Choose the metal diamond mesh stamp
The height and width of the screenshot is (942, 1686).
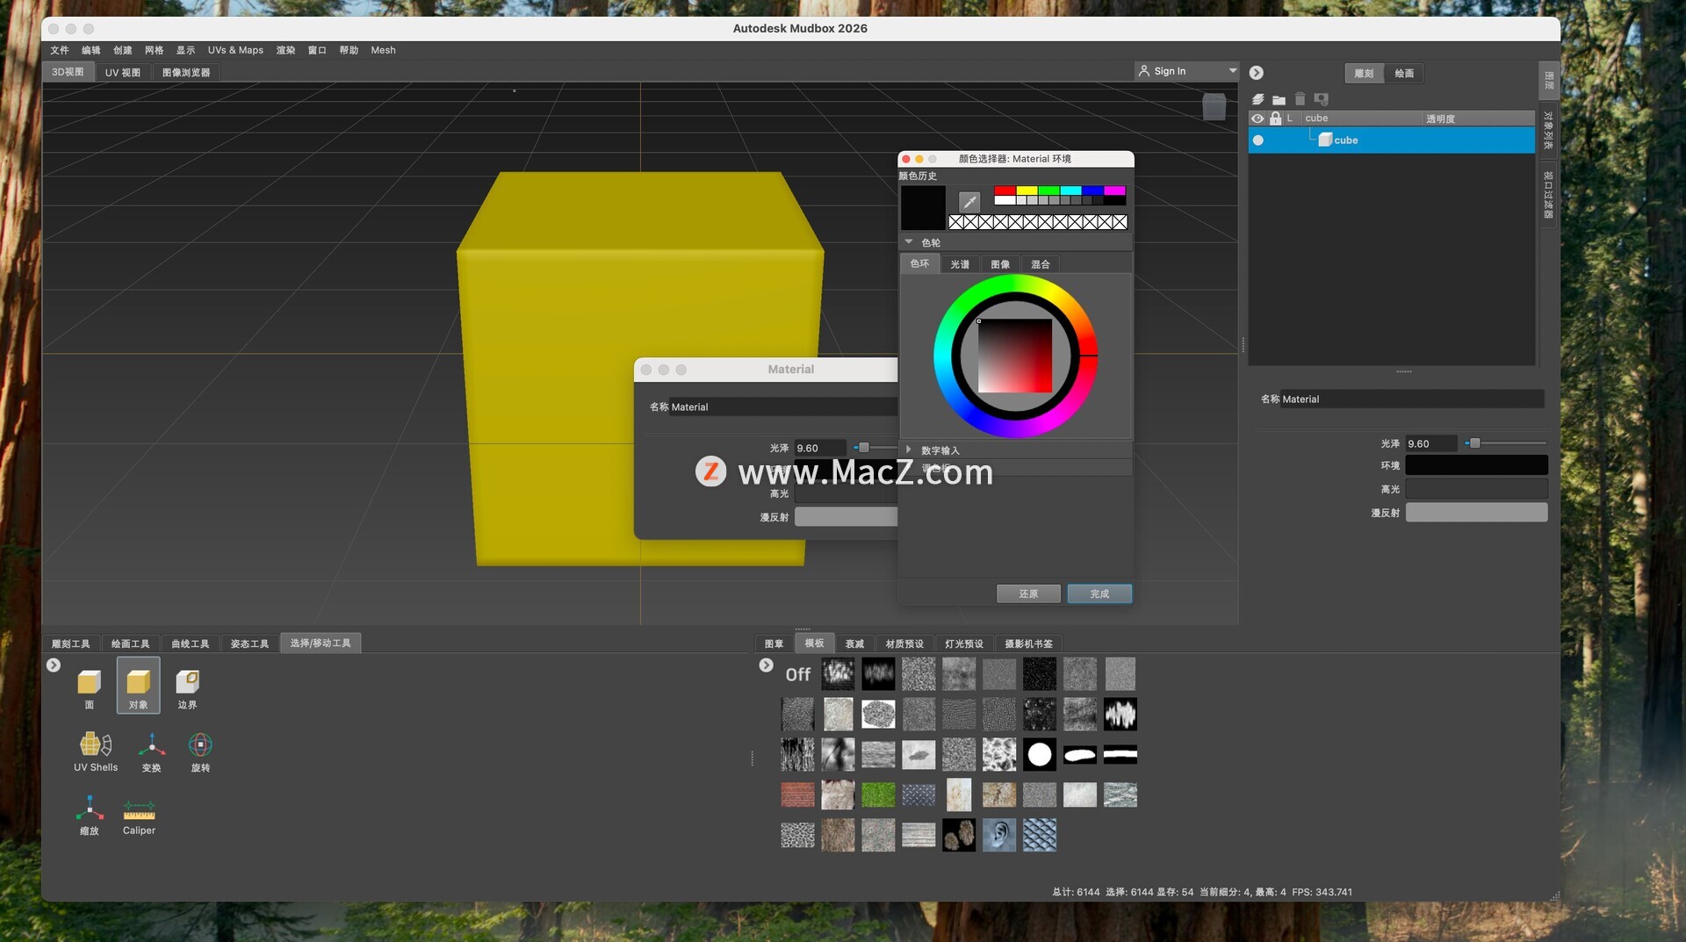click(x=1039, y=835)
